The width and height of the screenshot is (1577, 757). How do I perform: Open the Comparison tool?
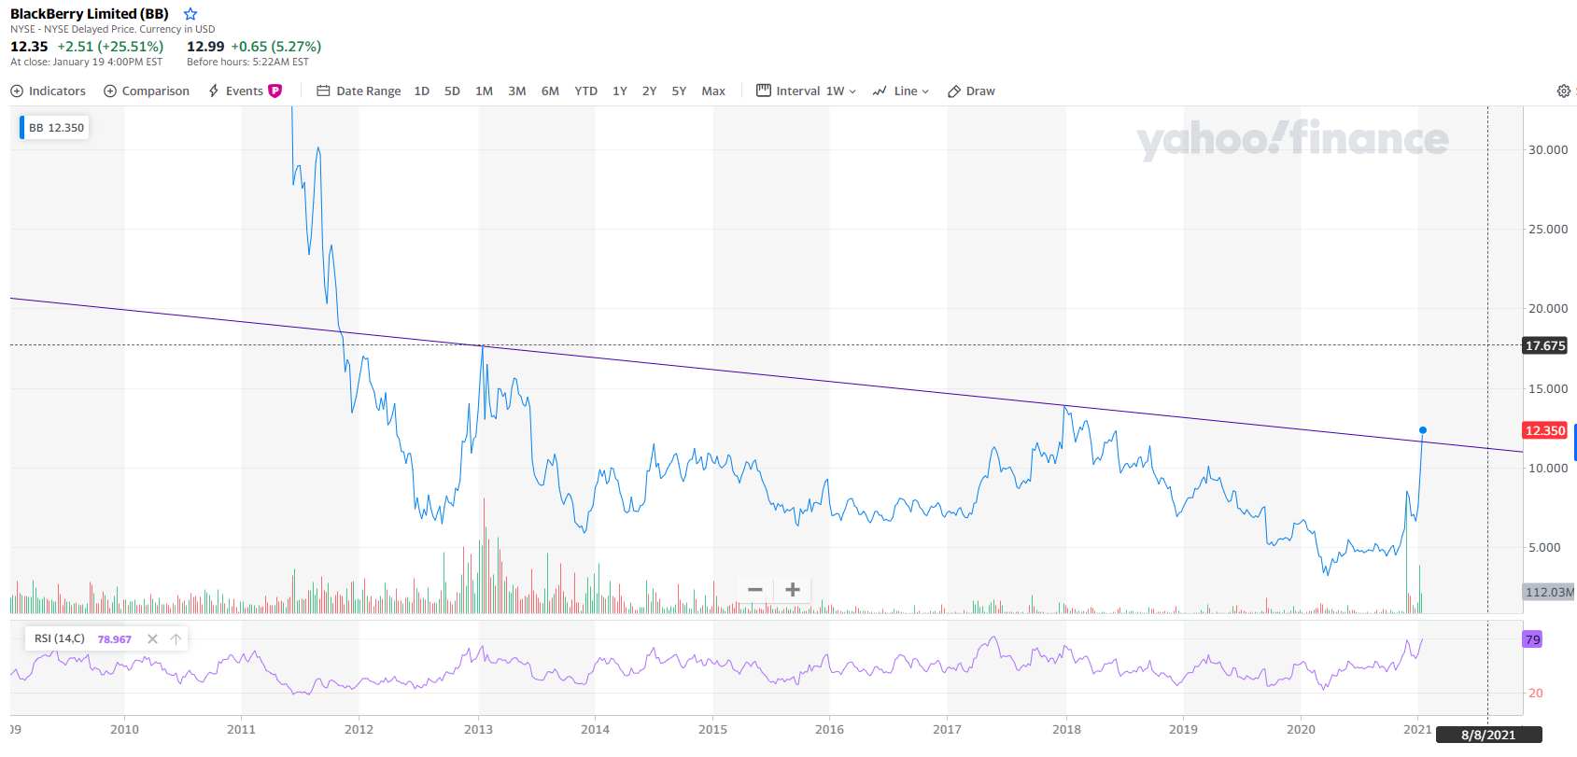147,91
